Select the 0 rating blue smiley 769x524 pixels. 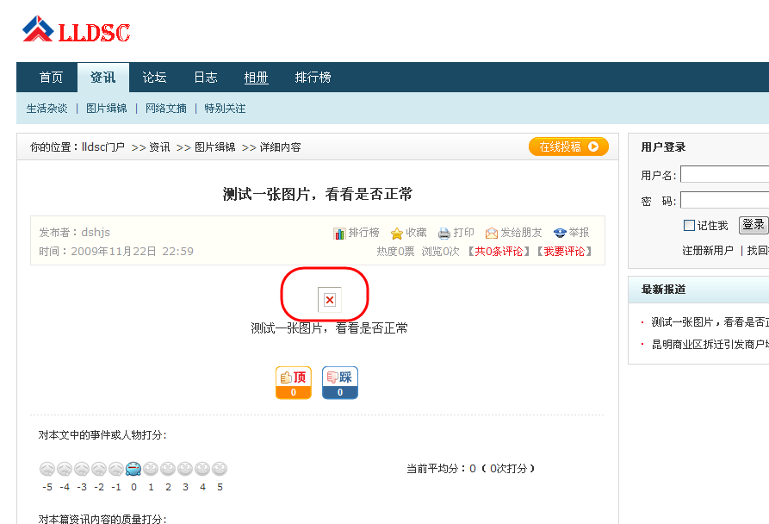(133, 469)
